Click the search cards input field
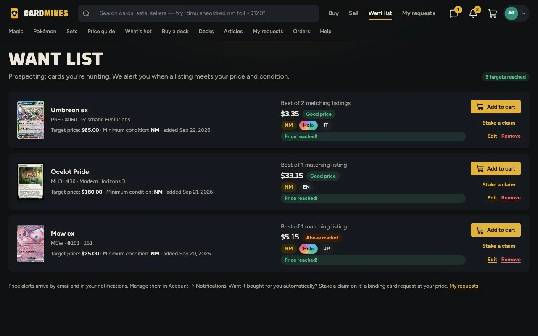 (x=198, y=13)
